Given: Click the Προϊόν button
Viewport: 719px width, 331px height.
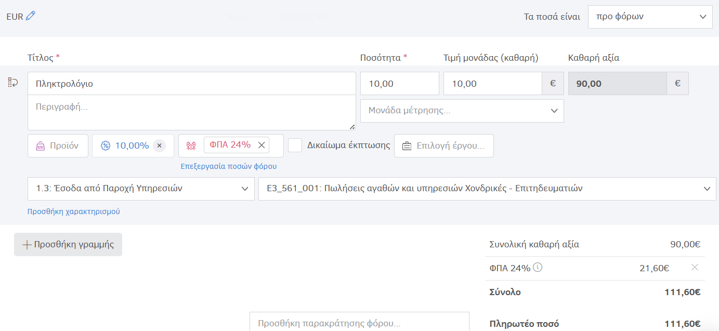Looking at the screenshot, I should tap(58, 145).
